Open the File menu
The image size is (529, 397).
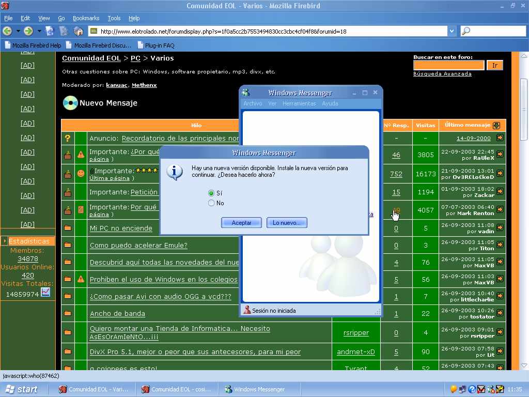click(8, 18)
